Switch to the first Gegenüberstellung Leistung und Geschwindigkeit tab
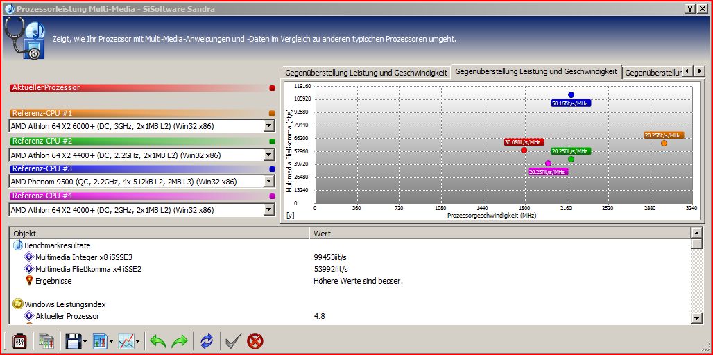This screenshot has width=713, height=355. coord(366,73)
